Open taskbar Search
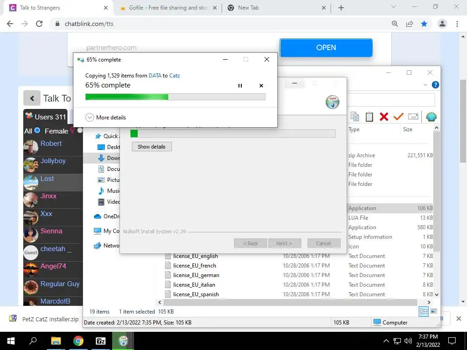Screen dimensions: 467x350 [33, 341]
